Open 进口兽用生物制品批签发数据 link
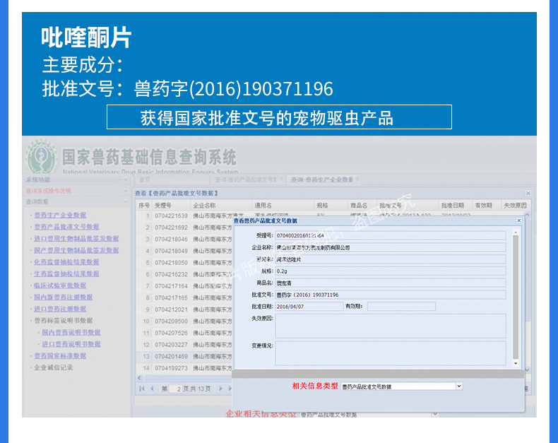 point(76,239)
